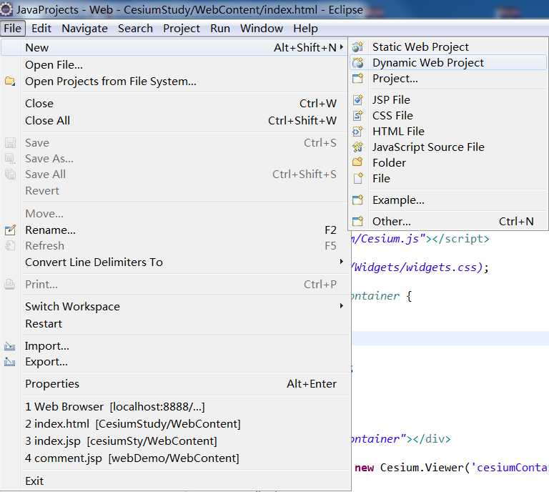Click the Open Projects from File System icon
Screen dimensions: 549x492
point(10,82)
